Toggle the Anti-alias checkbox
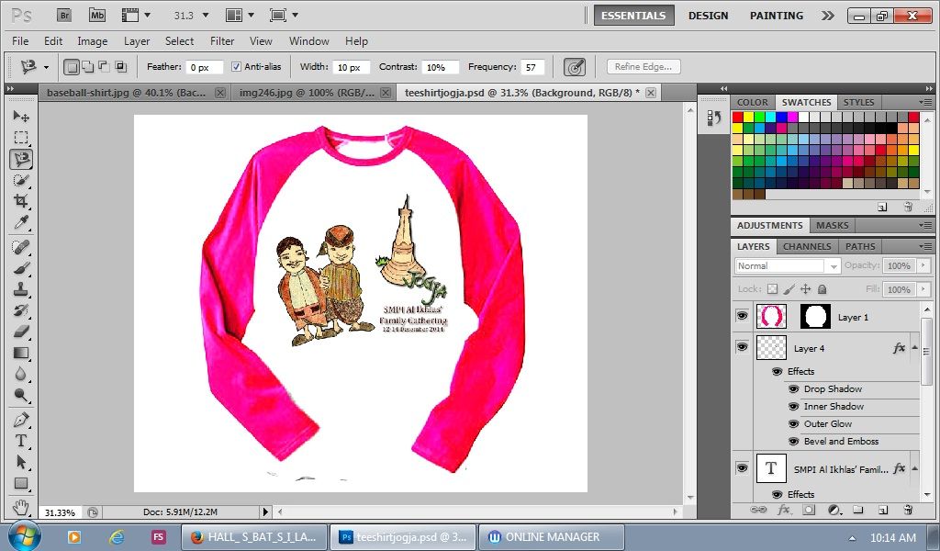The width and height of the screenshot is (940, 551). (x=236, y=67)
